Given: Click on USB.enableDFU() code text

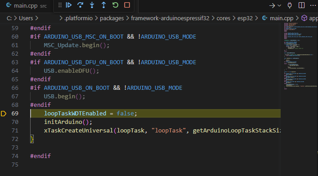Looking at the screenshot, I should click(x=72, y=71).
